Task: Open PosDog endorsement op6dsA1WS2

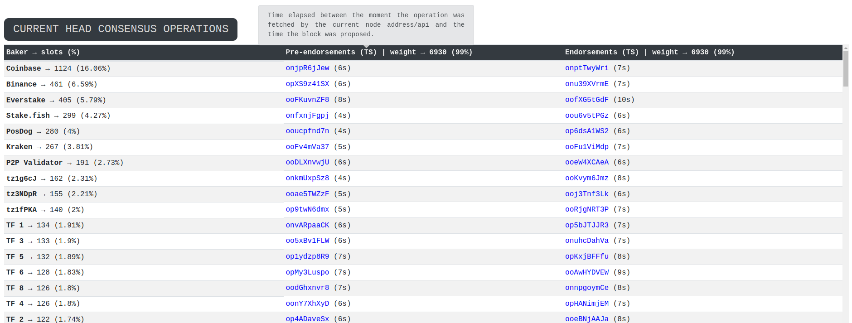Action: (586, 131)
